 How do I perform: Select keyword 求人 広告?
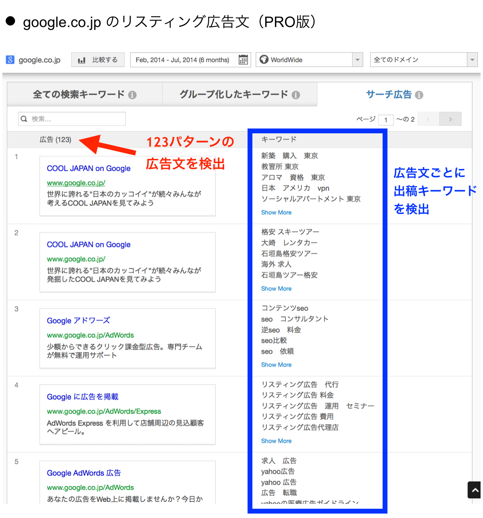pos(279,460)
